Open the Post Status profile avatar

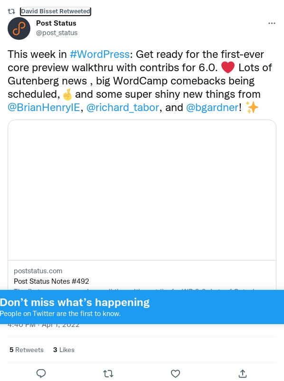pos(19,28)
